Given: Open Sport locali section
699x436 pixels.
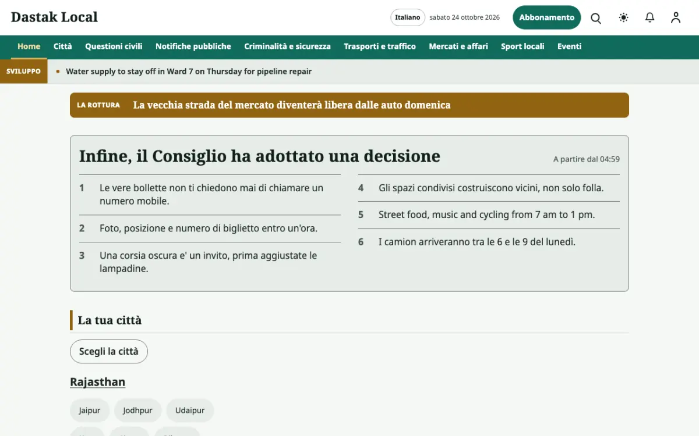Looking at the screenshot, I should pyautogui.click(x=523, y=47).
